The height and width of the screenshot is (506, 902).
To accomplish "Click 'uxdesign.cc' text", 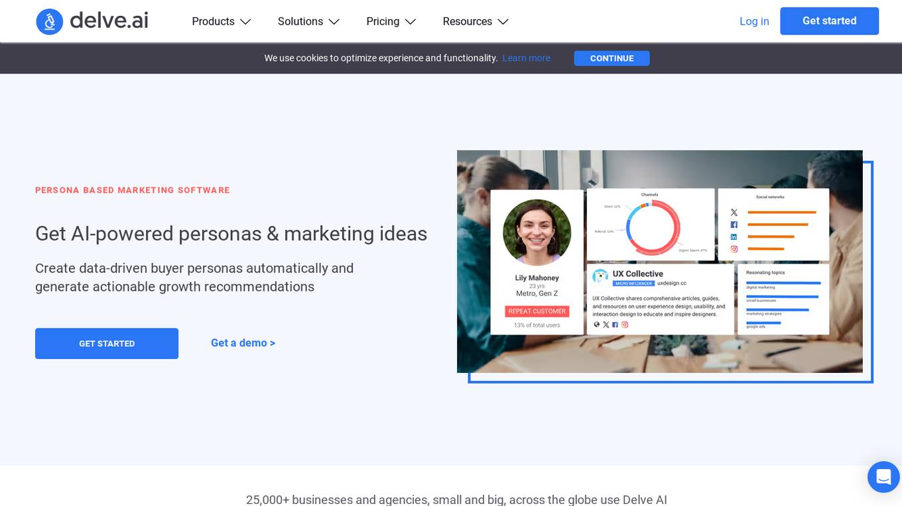I will [672, 283].
